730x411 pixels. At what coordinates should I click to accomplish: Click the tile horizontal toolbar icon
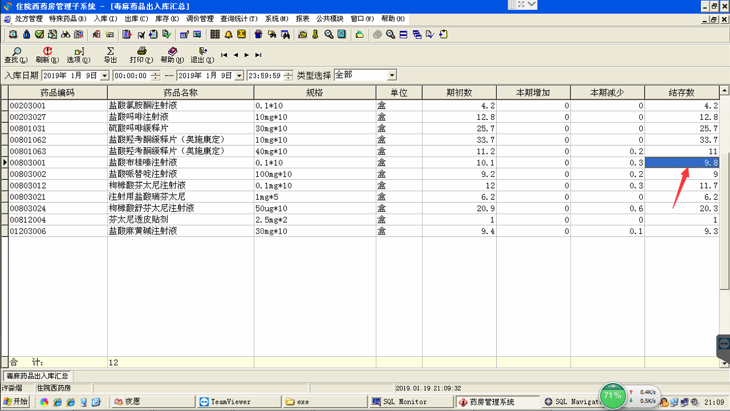[x=404, y=34]
